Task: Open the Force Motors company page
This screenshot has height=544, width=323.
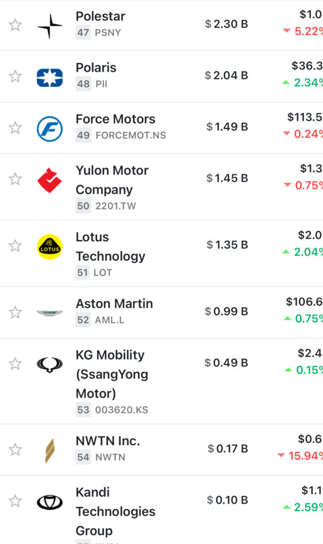Action: 115,119
